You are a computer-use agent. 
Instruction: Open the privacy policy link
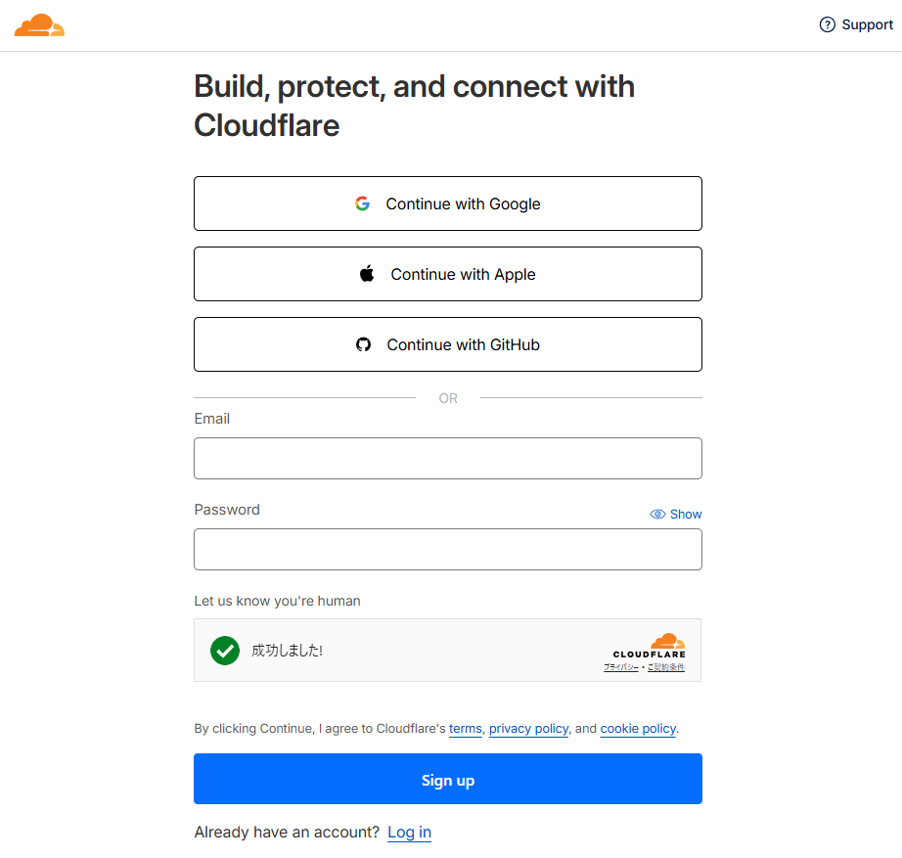[x=528, y=729]
